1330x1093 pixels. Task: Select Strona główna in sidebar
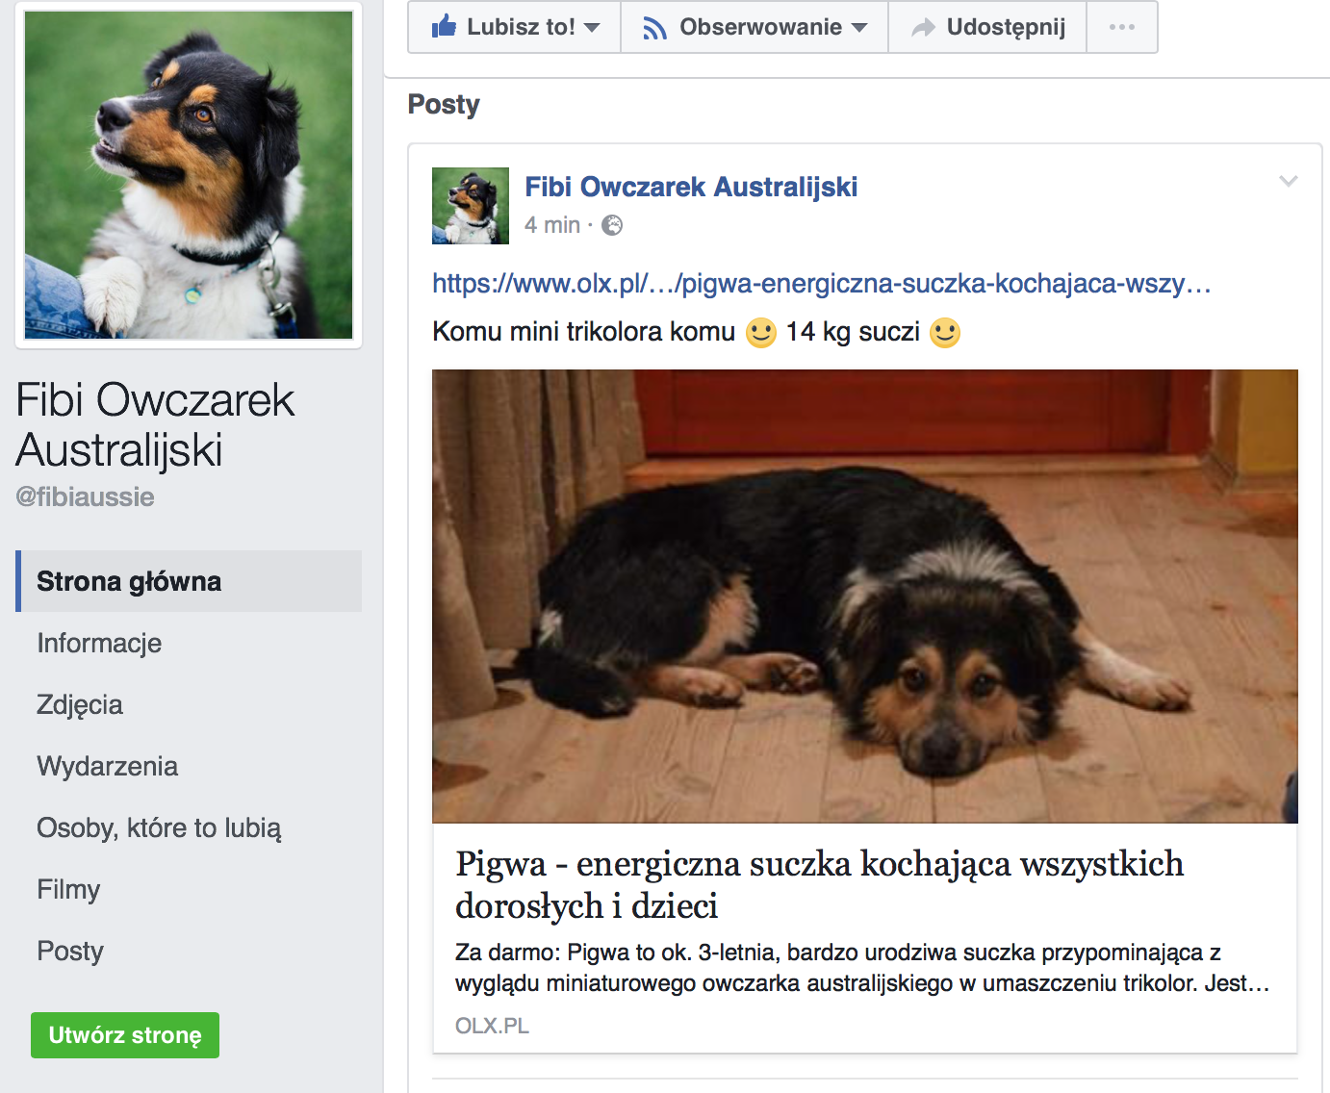pos(189,581)
